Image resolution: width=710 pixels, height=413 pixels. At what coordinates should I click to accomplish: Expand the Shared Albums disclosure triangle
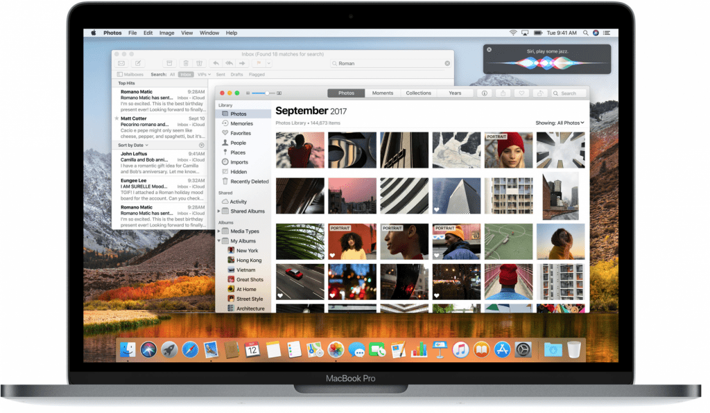pyautogui.click(x=219, y=211)
